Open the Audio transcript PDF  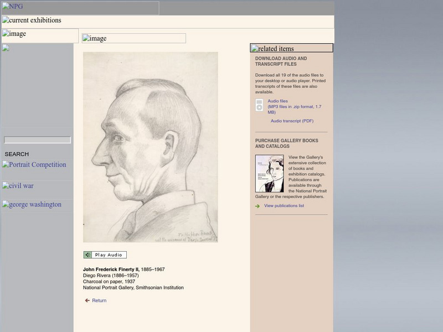tap(291, 120)
